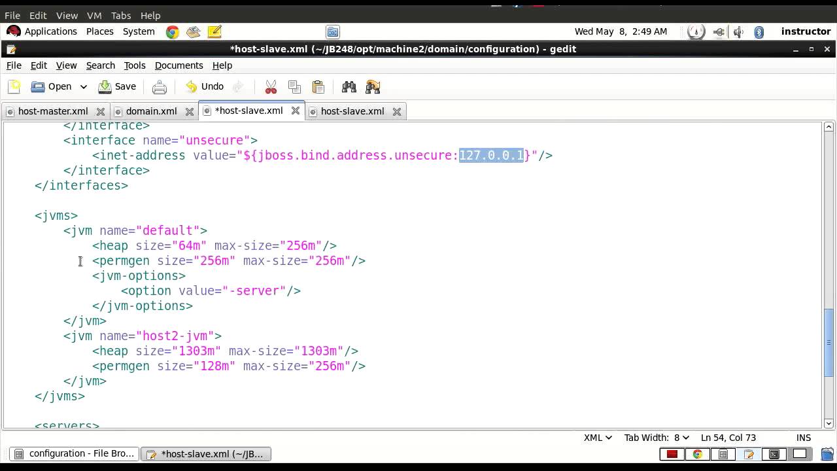Paste from clipboard using the Paste icon
Image resolution: width=837 pixels, height=471 pixels.
[318, 86]
